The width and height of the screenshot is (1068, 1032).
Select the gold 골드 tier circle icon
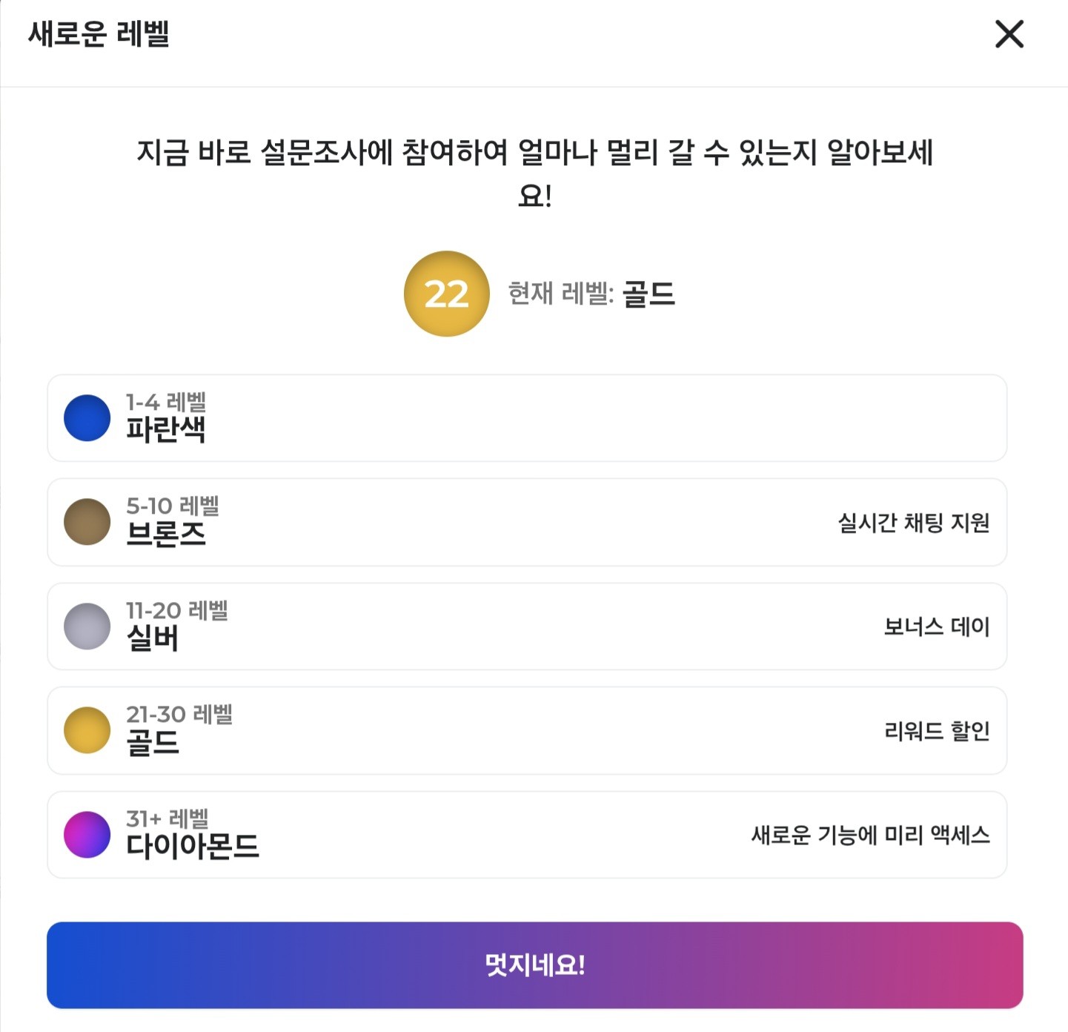click(87, 730)
